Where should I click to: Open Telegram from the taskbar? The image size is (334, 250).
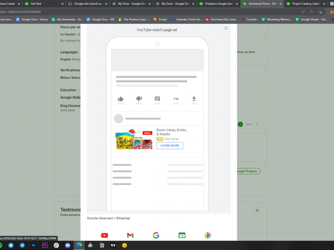(22, 245)
